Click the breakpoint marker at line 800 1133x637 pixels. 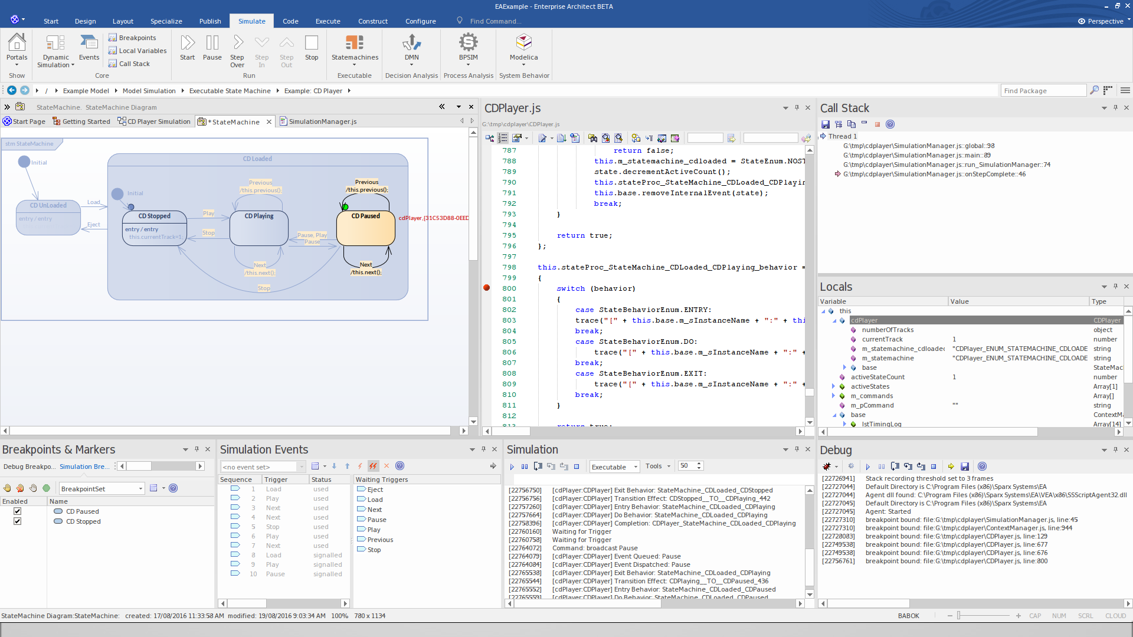487,288
